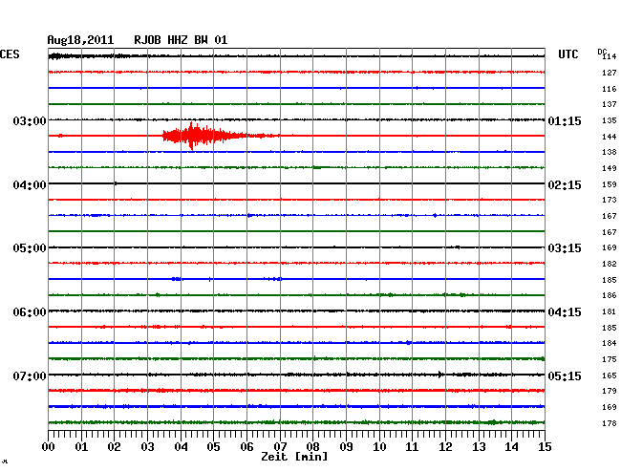Click the DC offset value 178
This screenshot has width=621, height=472.
click(x=610, y=423)
